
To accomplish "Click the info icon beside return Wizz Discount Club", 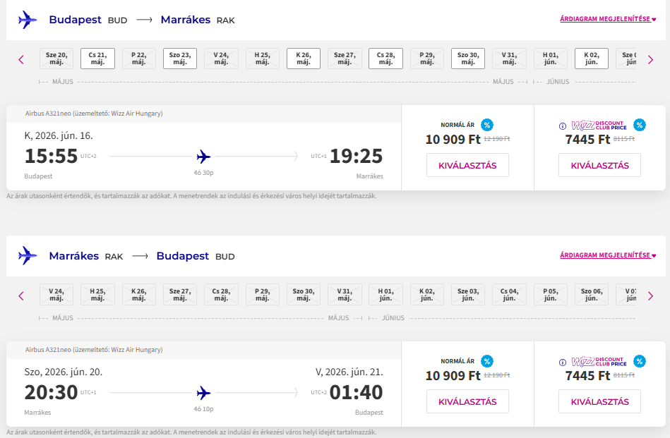I will click(x=563, y=363).
